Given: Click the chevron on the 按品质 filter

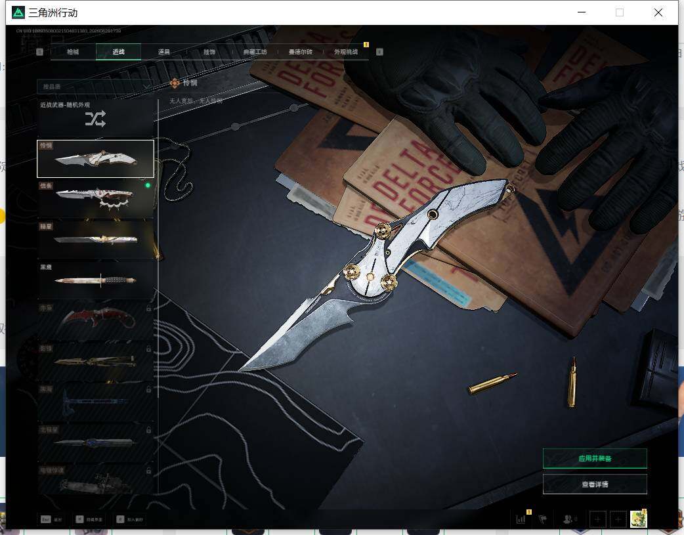Looking at the screenshot, I should 147,87.
